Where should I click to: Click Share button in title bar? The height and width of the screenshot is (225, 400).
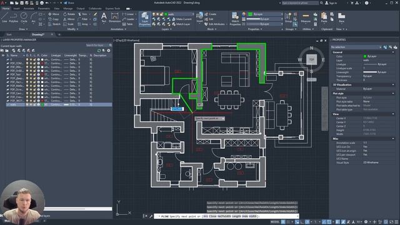69,3
